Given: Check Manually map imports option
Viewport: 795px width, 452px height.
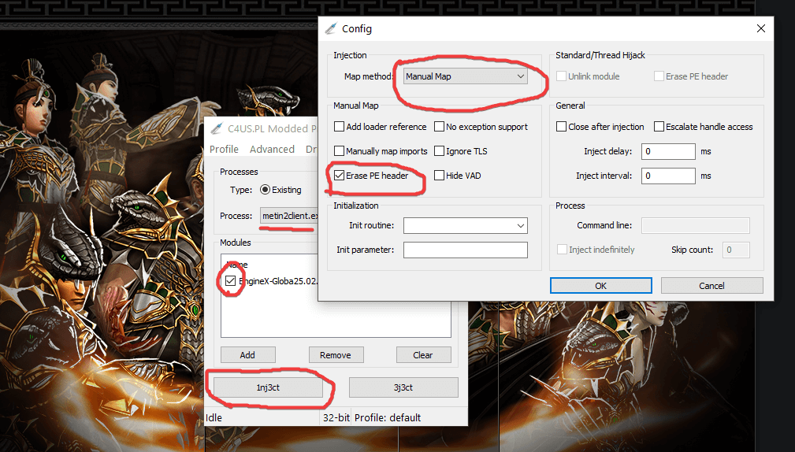Looking at the screenshot, I should point(339,151).
